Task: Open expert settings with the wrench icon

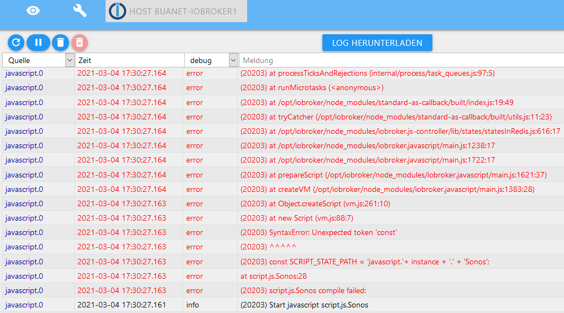Action: click(80, 11)
